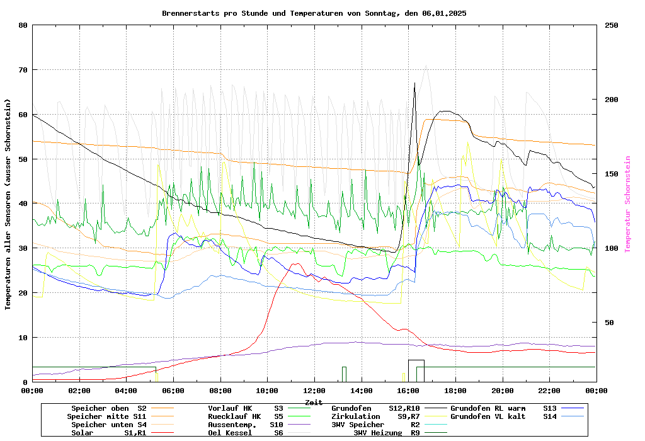This screenshot has height=441, width=645.
Task: Select the '3WV Heizung R9' legend entry
Action: [386, 433]
